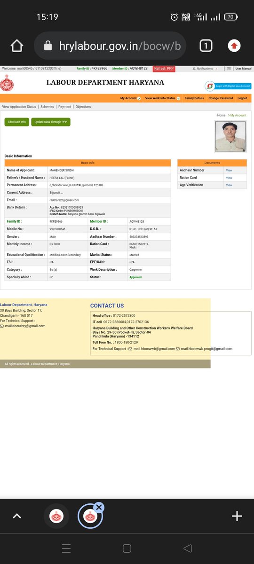Close the highlighted tab with X badge
Image resolution: width=254 pixels, height=564 pixels.
click(99, 507)
